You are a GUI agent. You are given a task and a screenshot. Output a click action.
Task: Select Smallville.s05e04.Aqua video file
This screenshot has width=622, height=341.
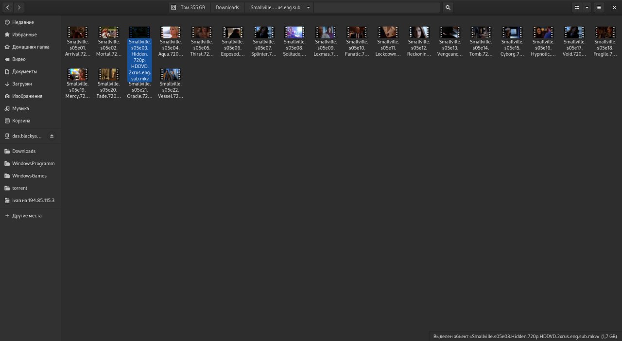[171, 41]
